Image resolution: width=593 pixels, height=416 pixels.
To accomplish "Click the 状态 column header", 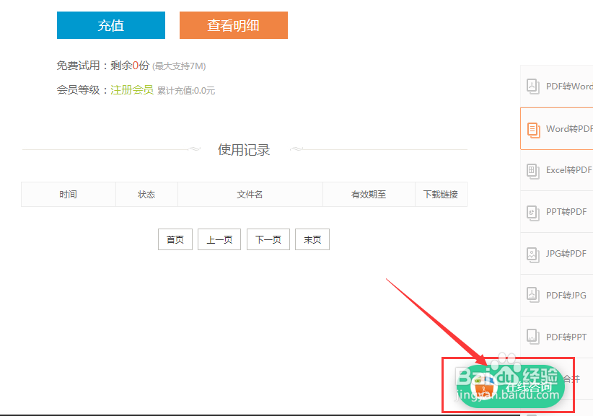I will [x=146, y=194].
